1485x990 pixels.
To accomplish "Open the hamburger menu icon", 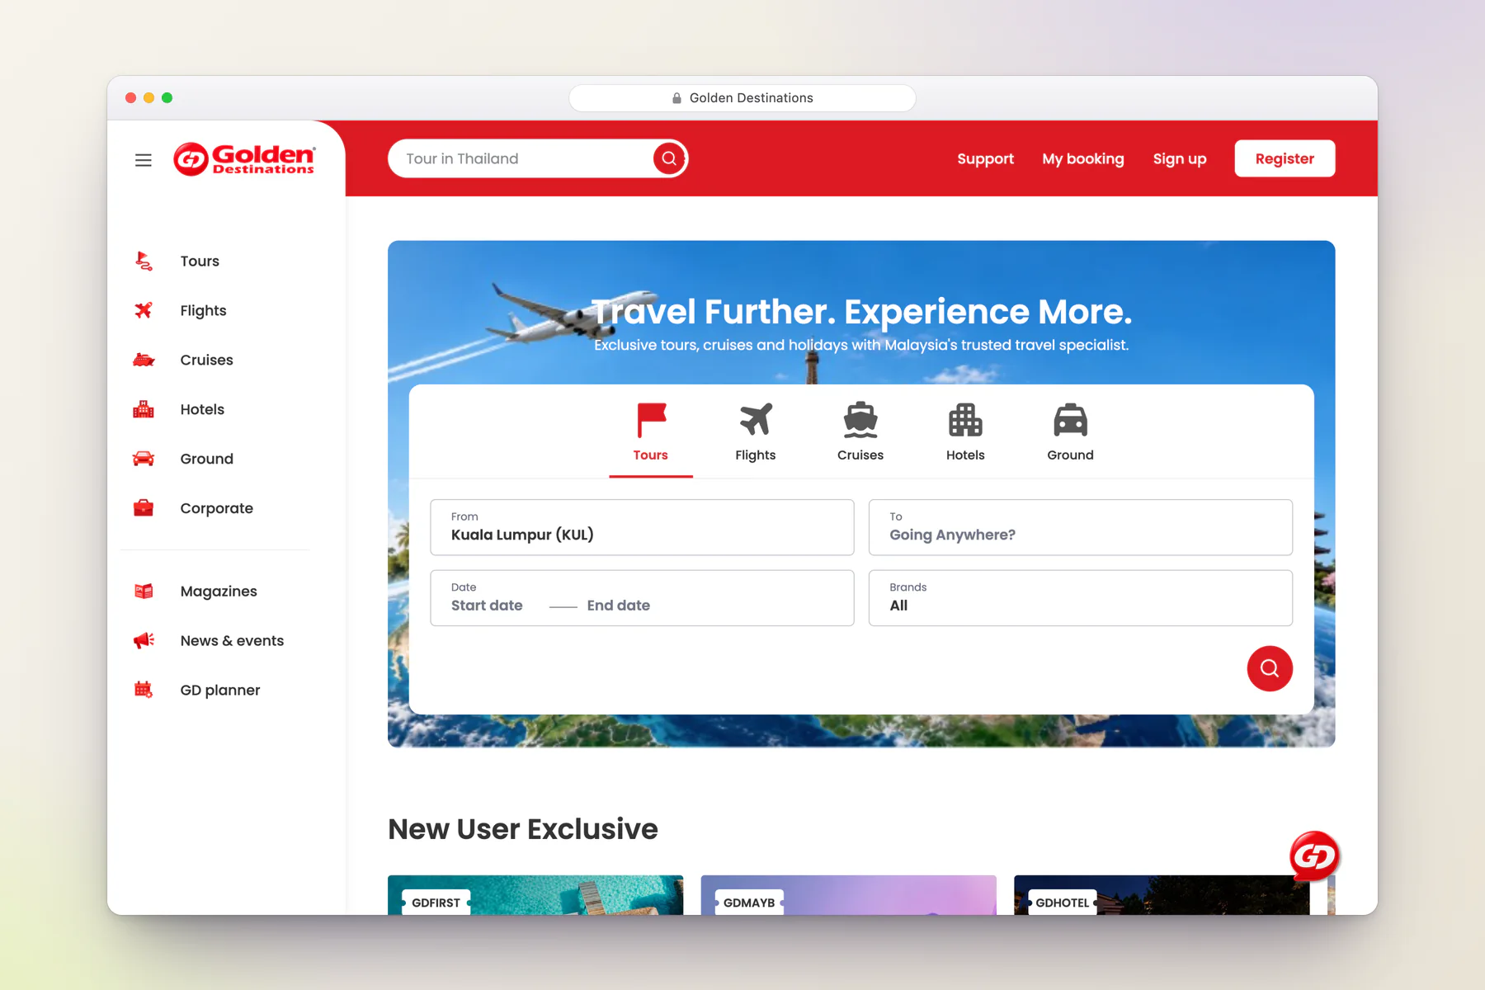I will (144, 160).
